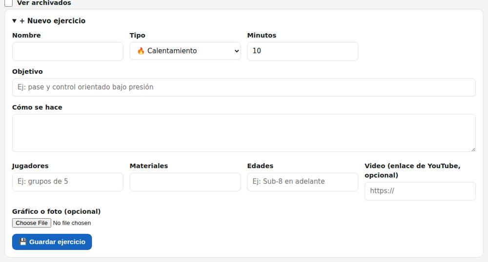This screenshot has width=488, height=262.
Task: Click the floppy disk save icon
Action: pyautogui.click(x=23, y=242)
